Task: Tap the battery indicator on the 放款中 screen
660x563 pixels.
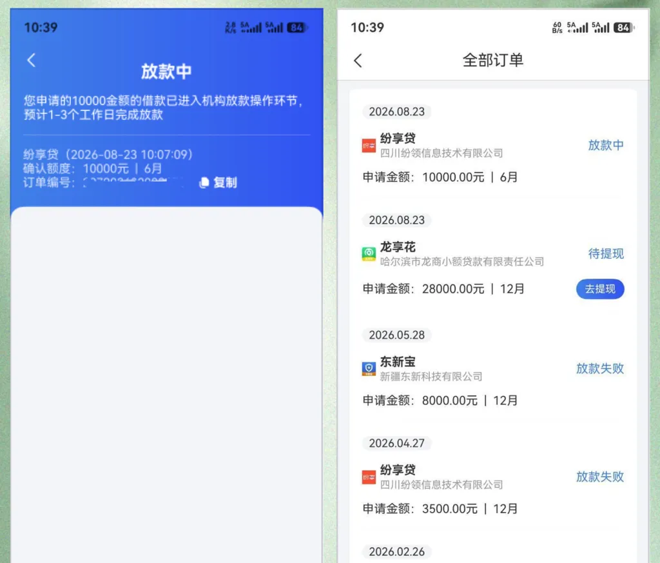Action: [x=297, y=28]
